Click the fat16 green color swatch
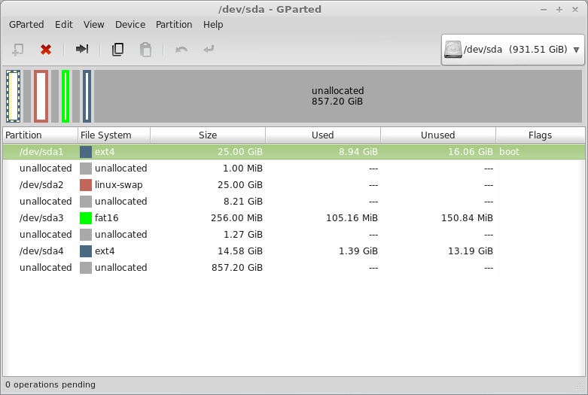588x395 pixels. click(86, 217)
